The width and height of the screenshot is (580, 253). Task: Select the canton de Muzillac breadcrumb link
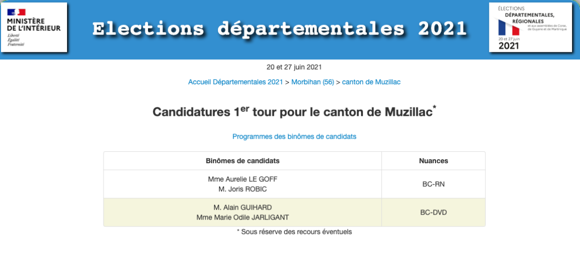pyautogui.click(x=371, y=82)
